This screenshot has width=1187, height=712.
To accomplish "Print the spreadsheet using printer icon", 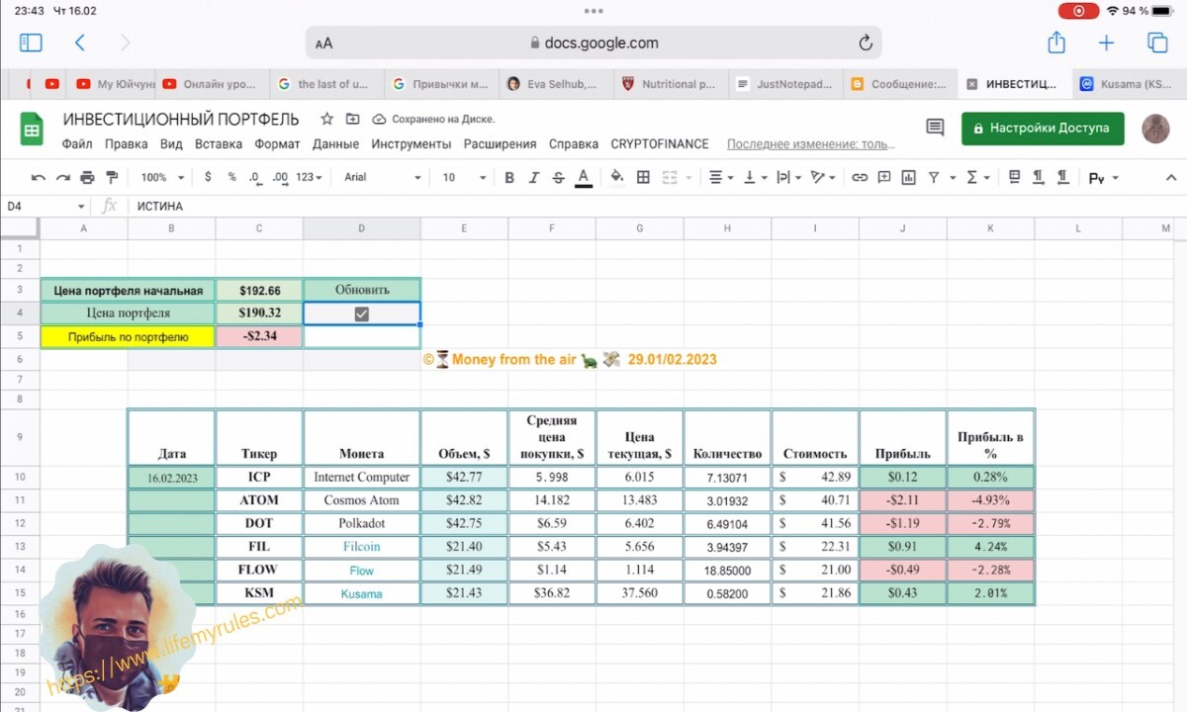I will 87,177.
